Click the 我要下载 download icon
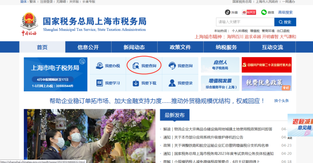The height and width of the screenshot is (163, 313). 136,83
